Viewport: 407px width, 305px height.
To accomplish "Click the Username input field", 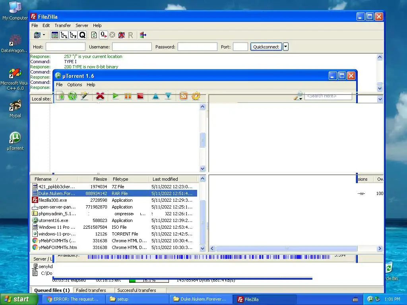I will click(x=132, y=47).
